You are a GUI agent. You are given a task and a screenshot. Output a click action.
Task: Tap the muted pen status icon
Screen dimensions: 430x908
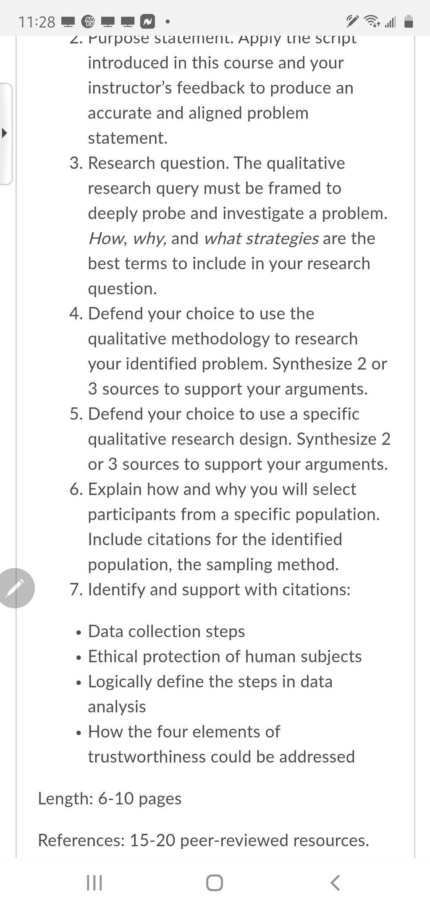point(352,21)
